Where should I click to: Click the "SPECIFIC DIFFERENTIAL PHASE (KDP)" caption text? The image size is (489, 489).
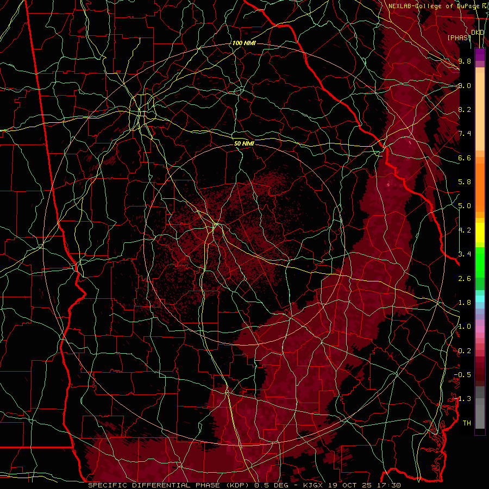click(x=170, y=485)
